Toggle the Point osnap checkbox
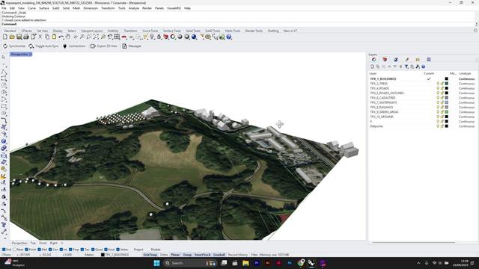 point(27,250)
